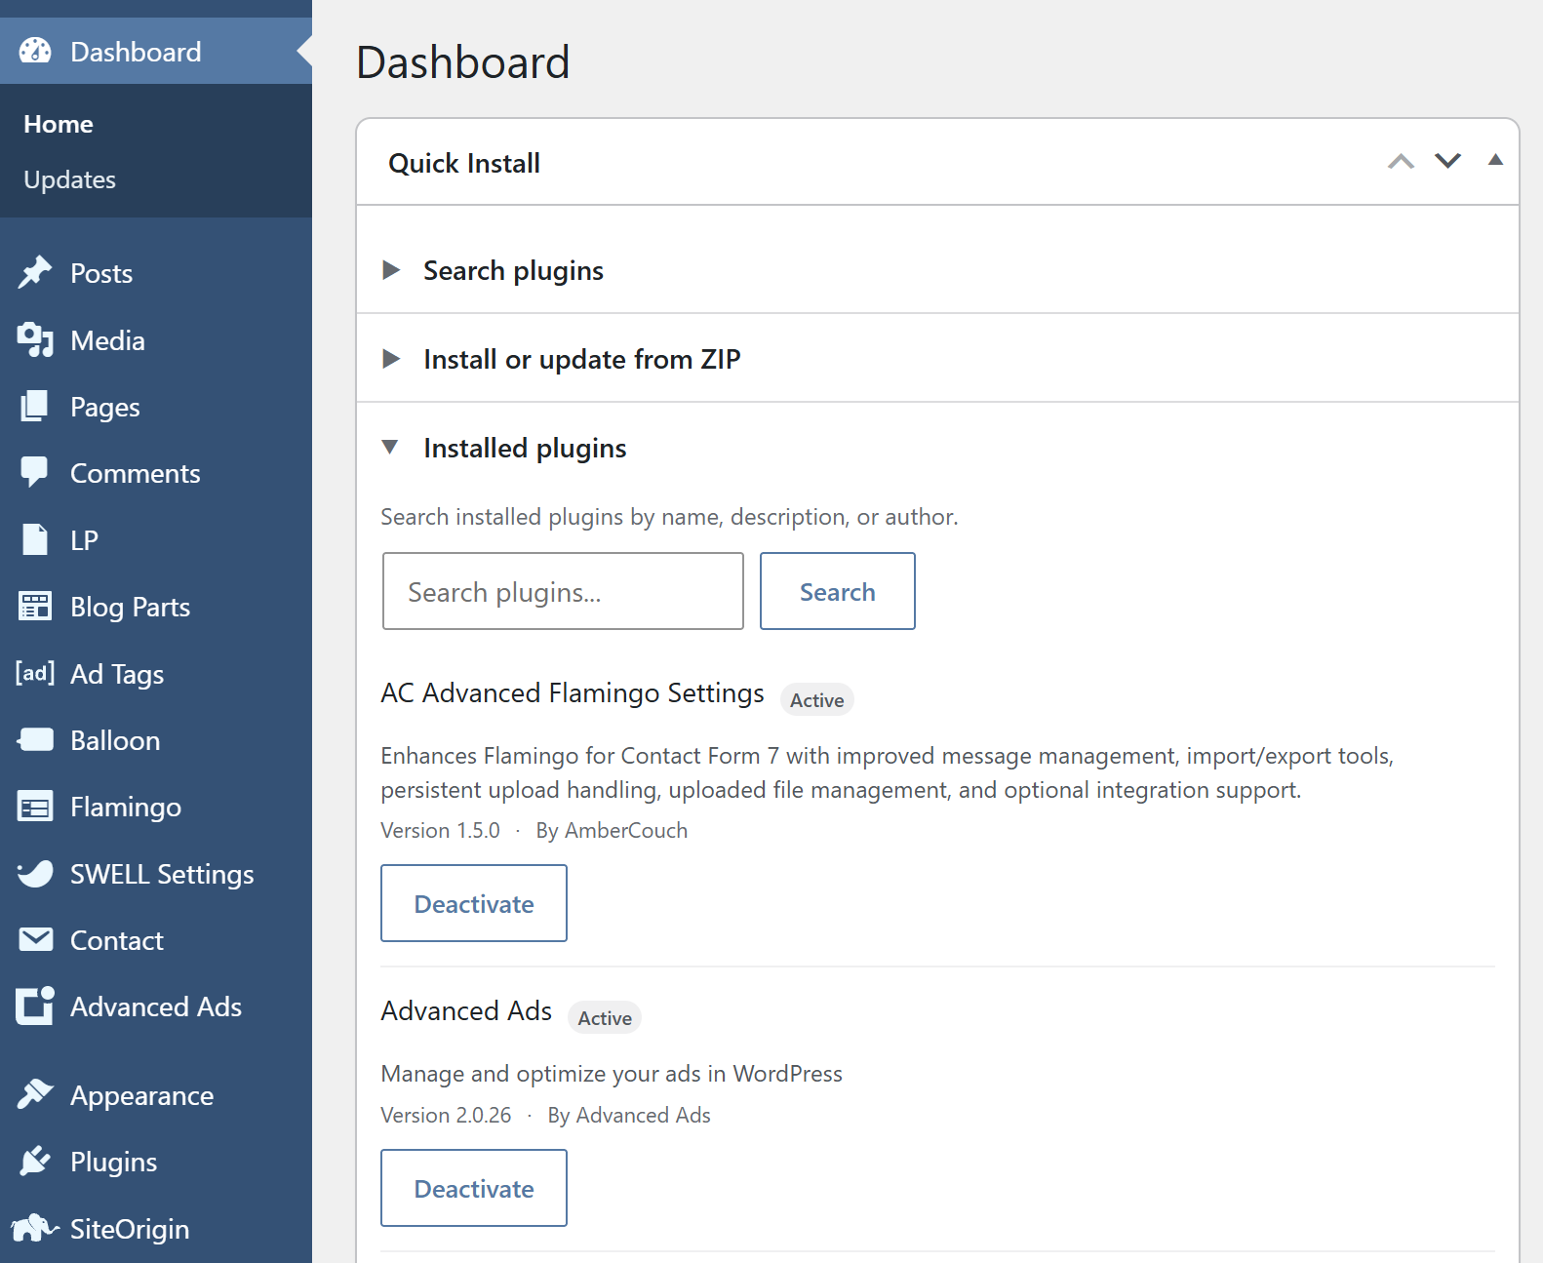Click the SiteOrigin elephant icon
The image size is (1543, 1263).
[x=35, y=1228]
